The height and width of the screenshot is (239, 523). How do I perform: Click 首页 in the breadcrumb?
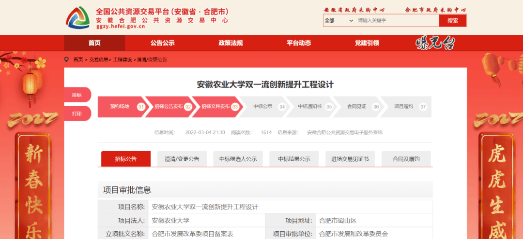(x=78, y=60)
